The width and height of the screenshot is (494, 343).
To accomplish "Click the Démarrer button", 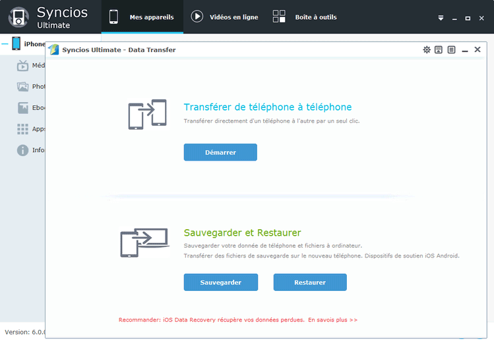I will (220, 152).
